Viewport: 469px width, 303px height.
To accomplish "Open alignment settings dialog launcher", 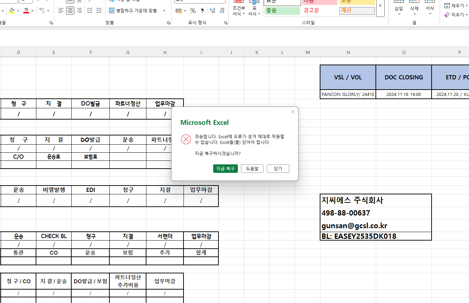I will pos(168,23).
